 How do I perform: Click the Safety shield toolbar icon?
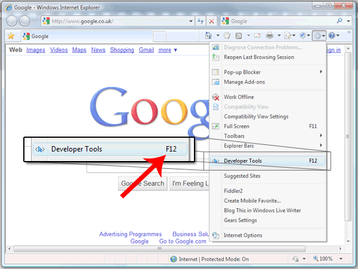pyautogui.click(x=303, y=35)
